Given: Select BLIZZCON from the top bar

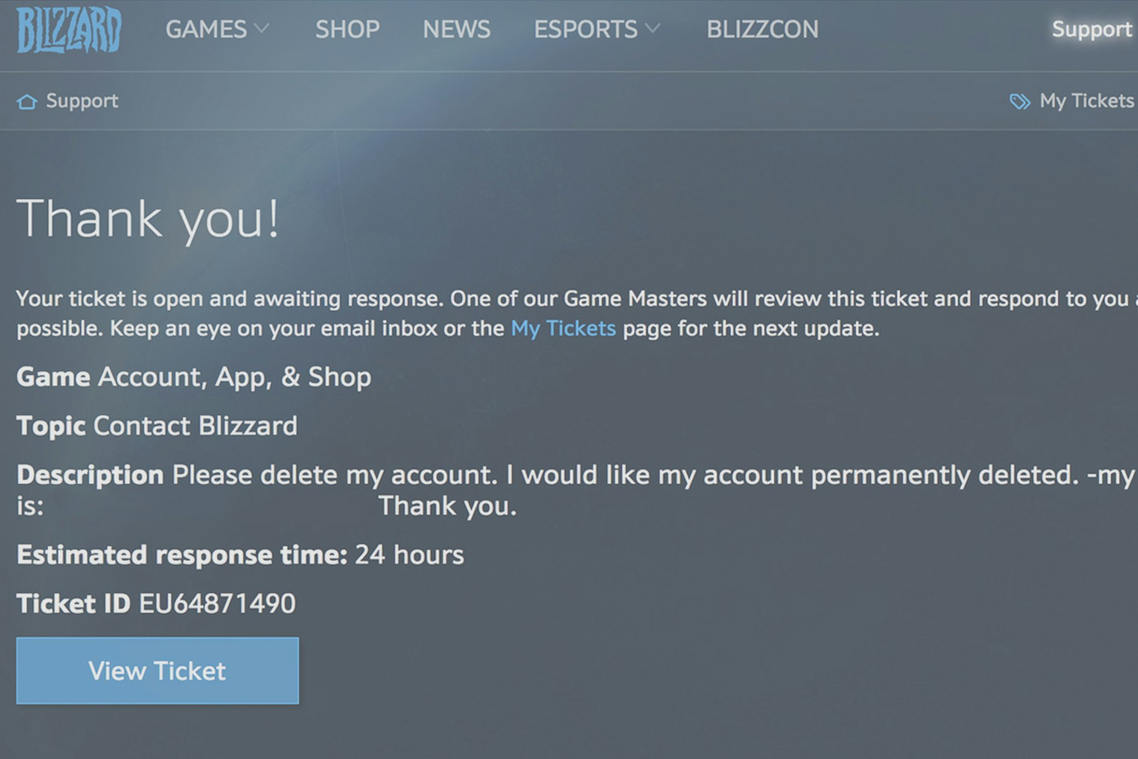Looking at the screenshot, I should 762,29.
